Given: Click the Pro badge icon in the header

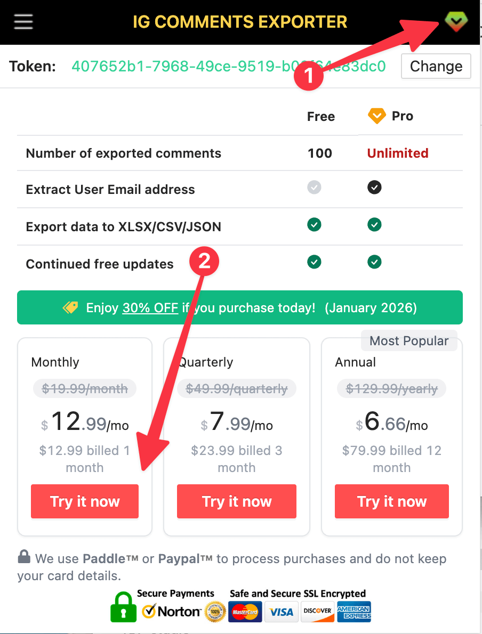Looking at the screenshot, I should pos(456,22).
